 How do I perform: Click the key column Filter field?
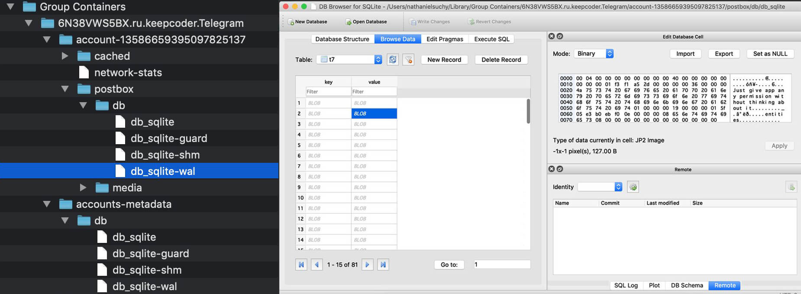328,92
